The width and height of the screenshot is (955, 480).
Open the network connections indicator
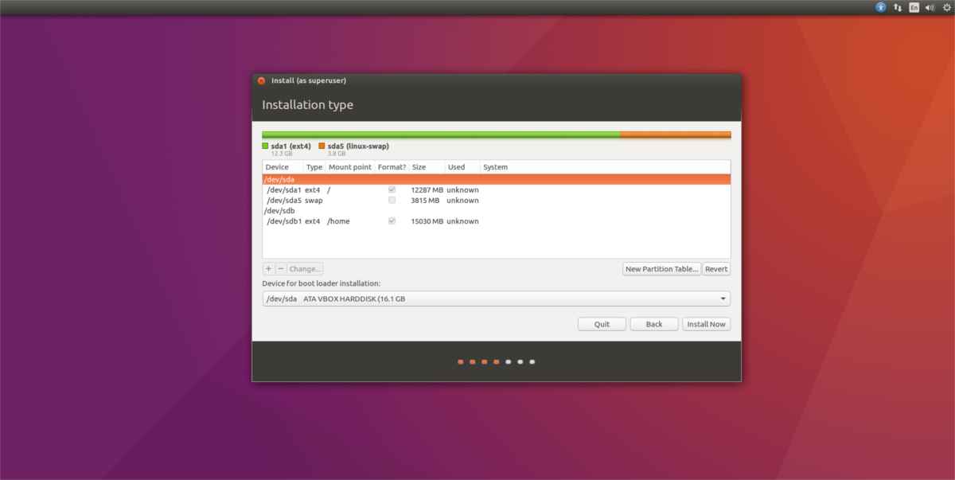pos(898,7)
